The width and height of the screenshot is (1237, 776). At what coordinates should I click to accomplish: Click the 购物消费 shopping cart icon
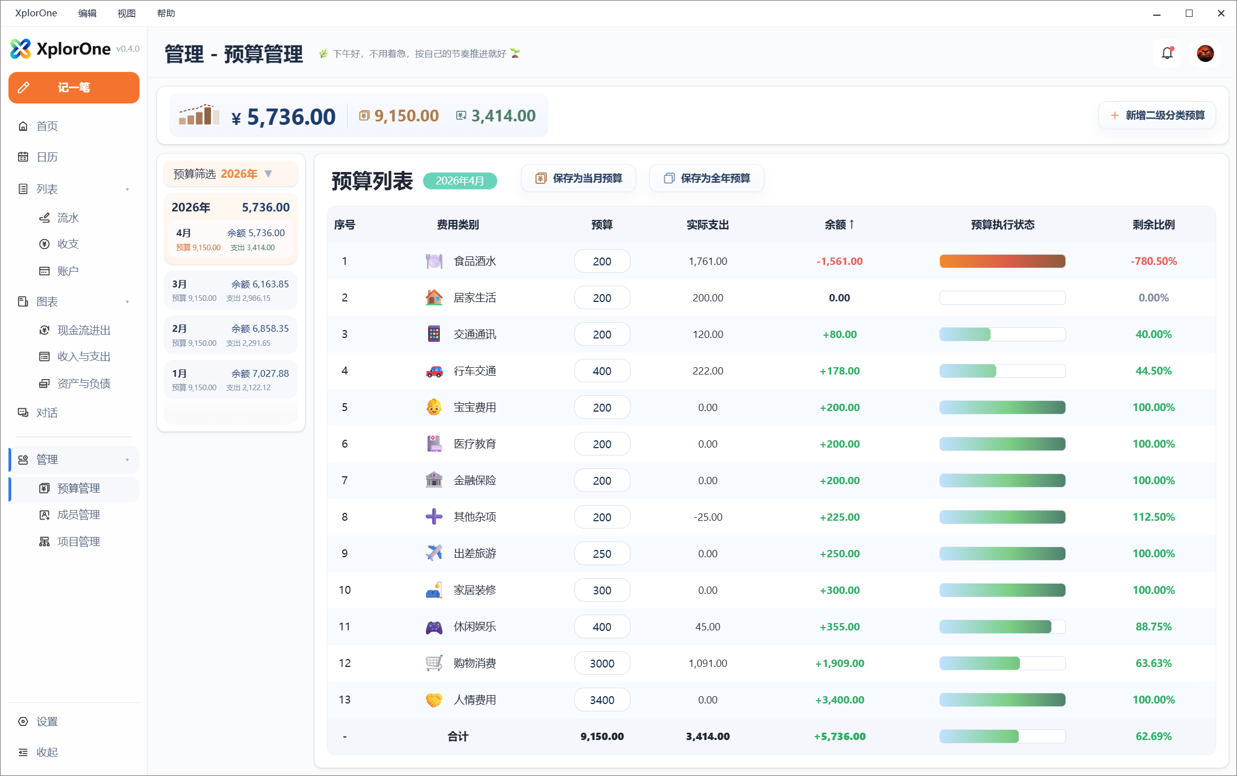point(434,663)
